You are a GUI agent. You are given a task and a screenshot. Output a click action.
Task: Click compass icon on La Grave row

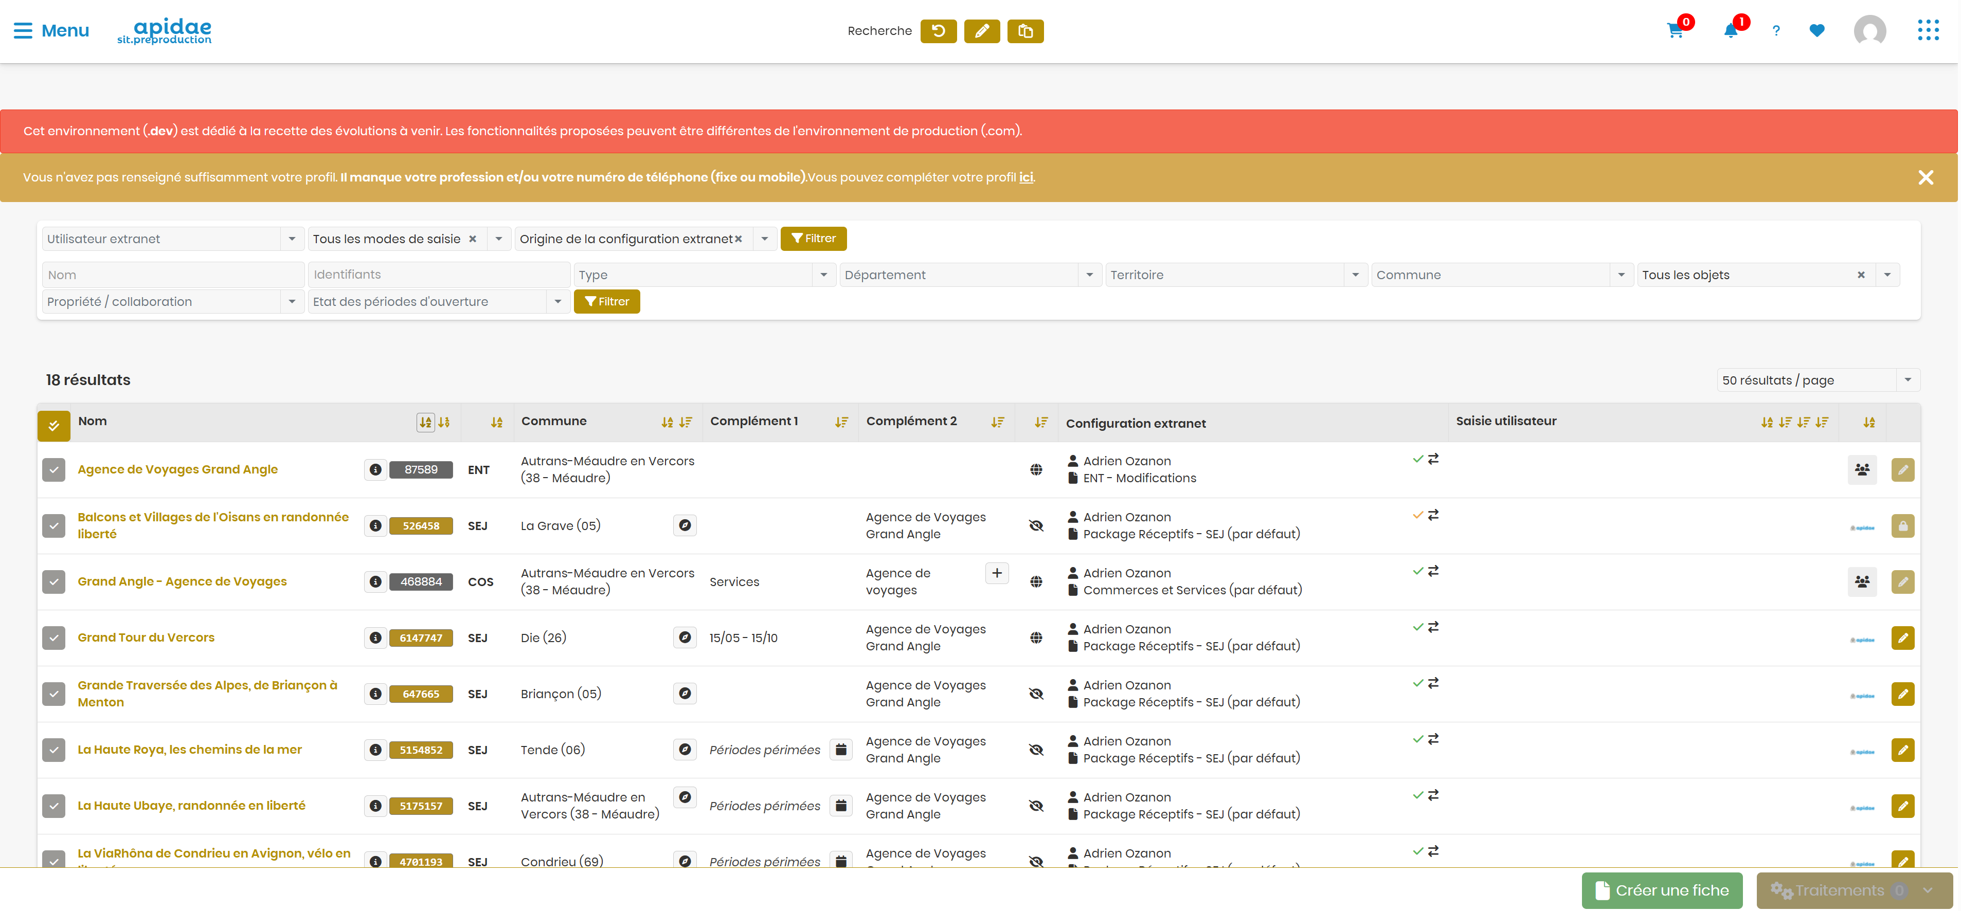[x=685, y=525]
